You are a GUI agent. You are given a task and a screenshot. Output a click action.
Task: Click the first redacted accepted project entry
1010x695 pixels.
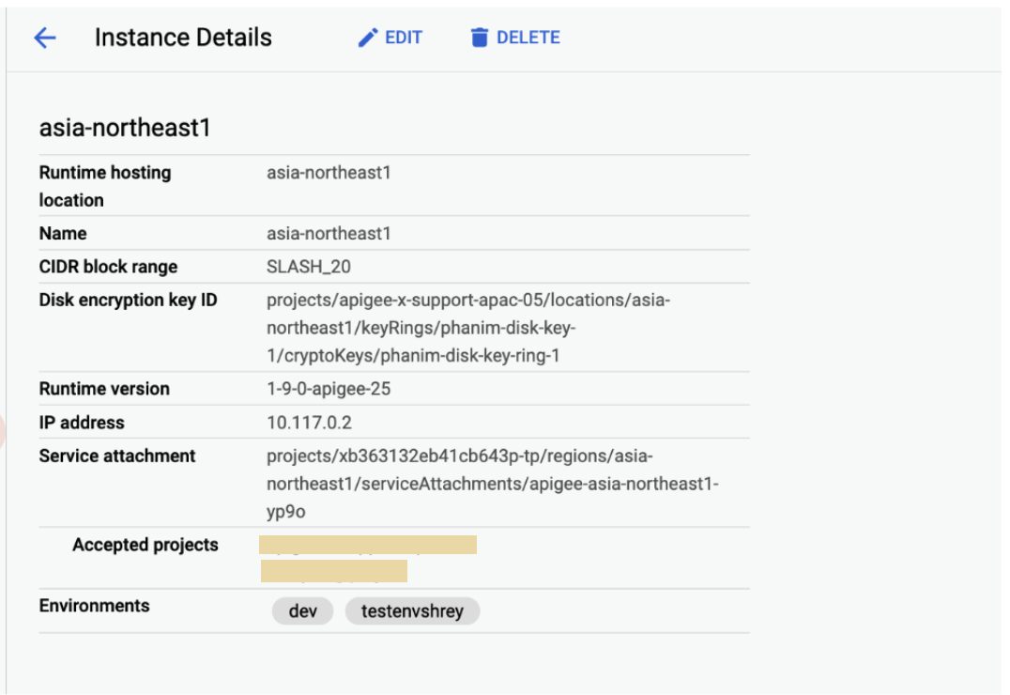(368, 545)
